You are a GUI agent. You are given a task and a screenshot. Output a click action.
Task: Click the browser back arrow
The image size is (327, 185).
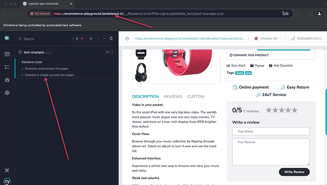pos(4,13)
